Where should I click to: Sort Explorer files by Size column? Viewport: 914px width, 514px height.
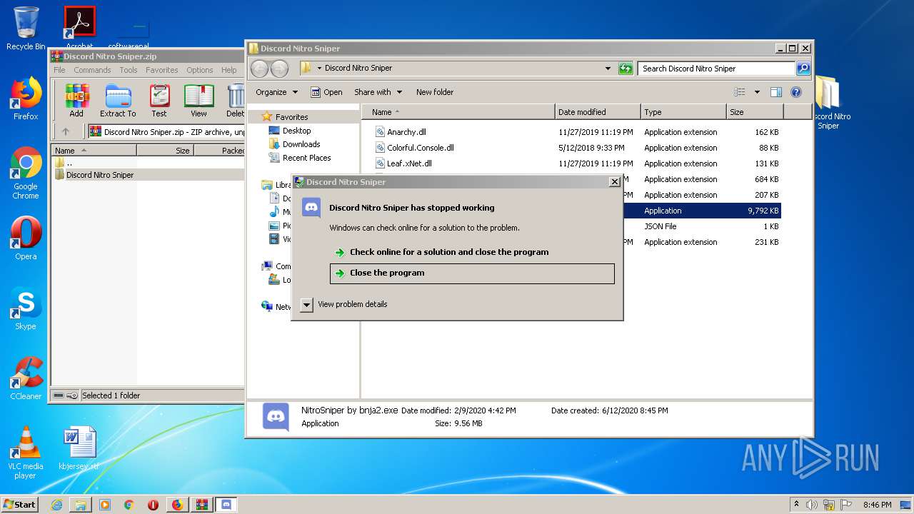pyautogui.click(x=755, y=112)
